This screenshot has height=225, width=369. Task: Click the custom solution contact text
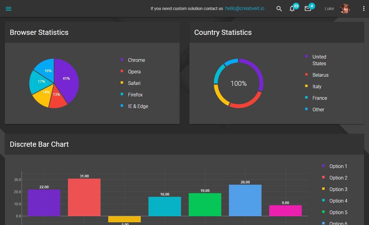click(187, 8)
